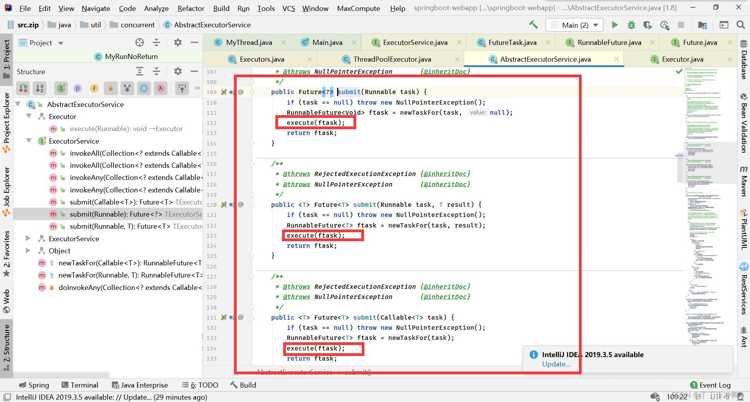Screen dimensions: 750x402
Task: Expand the Object node in Structure tree
Action: tap(28, 251)
